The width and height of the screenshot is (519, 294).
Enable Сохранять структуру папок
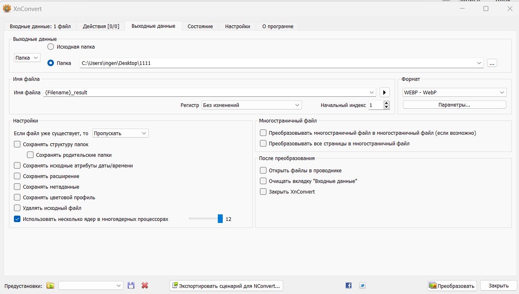(x=17, y=144)
